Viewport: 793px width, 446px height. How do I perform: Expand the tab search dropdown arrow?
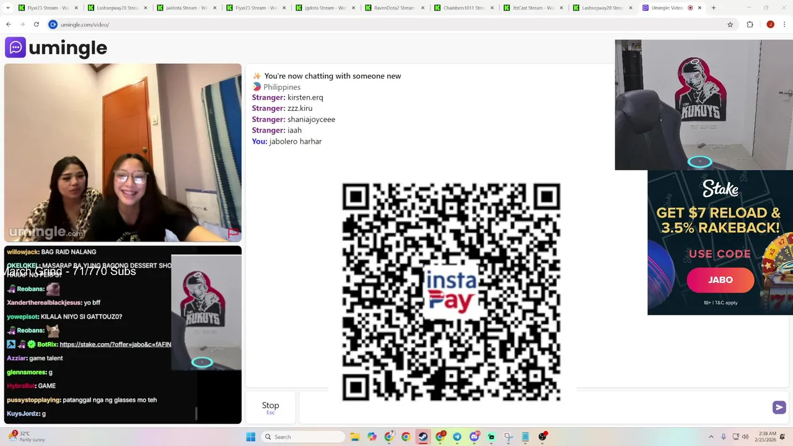coord(9,8)
